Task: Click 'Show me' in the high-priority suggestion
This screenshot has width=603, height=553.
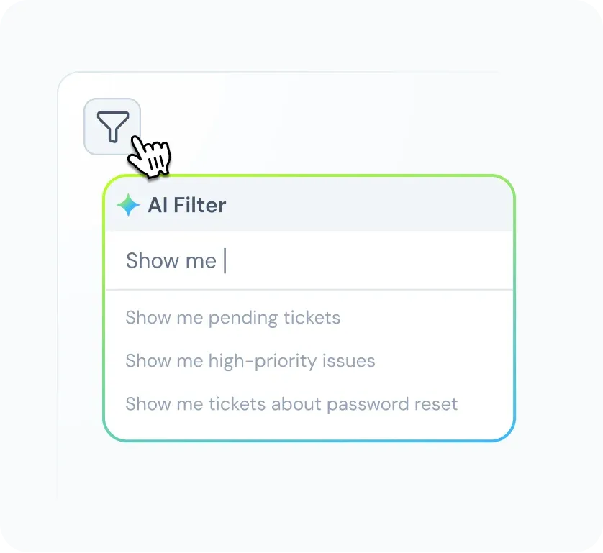Action: [x=164, y=361]
